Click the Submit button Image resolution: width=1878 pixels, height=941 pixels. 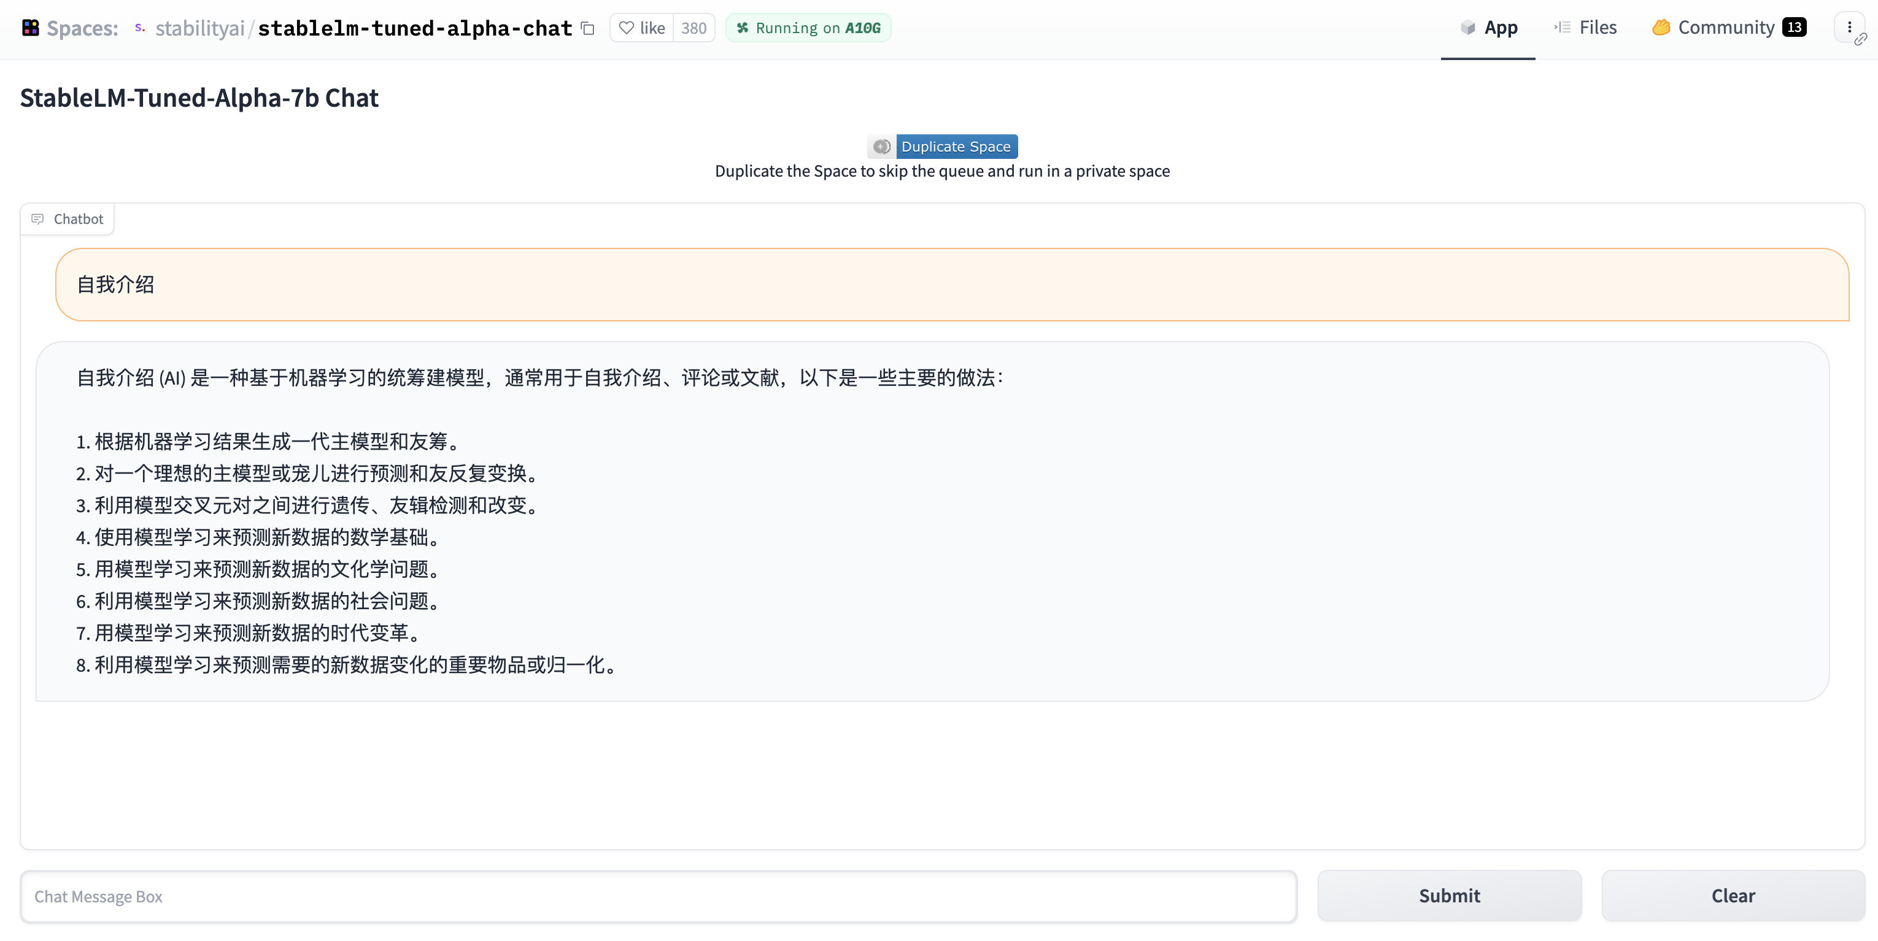[1450, 894]
